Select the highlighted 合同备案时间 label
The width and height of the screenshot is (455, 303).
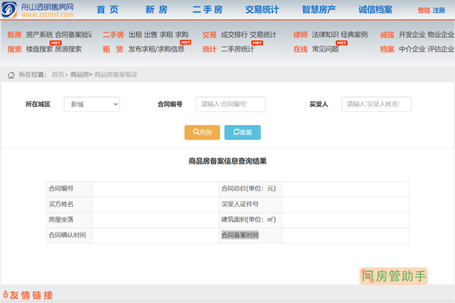(x=240, y=235)
